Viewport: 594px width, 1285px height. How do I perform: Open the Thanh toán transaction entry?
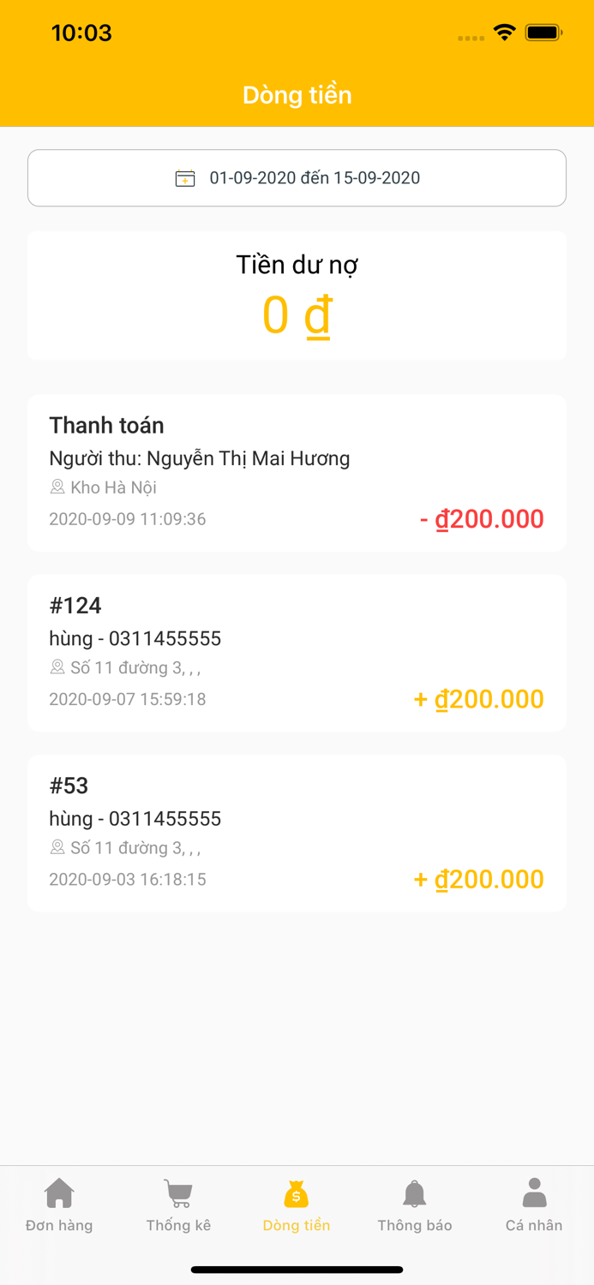click(297, 472)
